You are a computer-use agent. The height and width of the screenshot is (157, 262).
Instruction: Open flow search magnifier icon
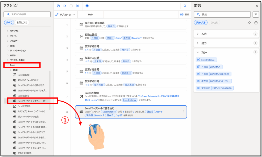point(185,6)
